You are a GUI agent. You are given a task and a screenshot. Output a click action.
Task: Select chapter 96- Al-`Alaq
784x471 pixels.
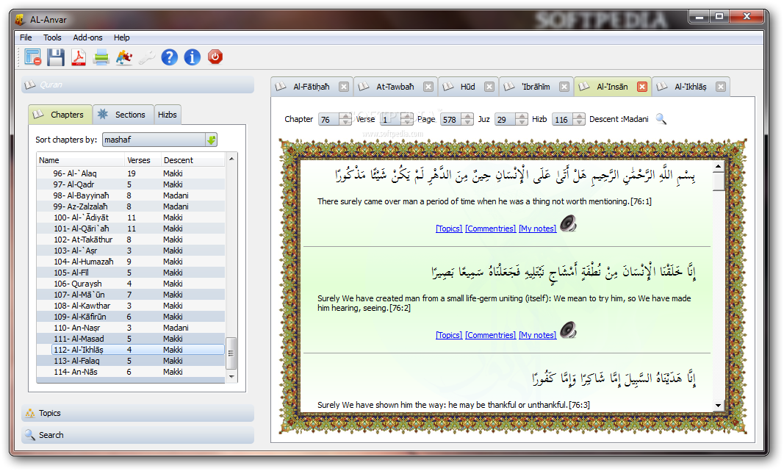[131, 173]
